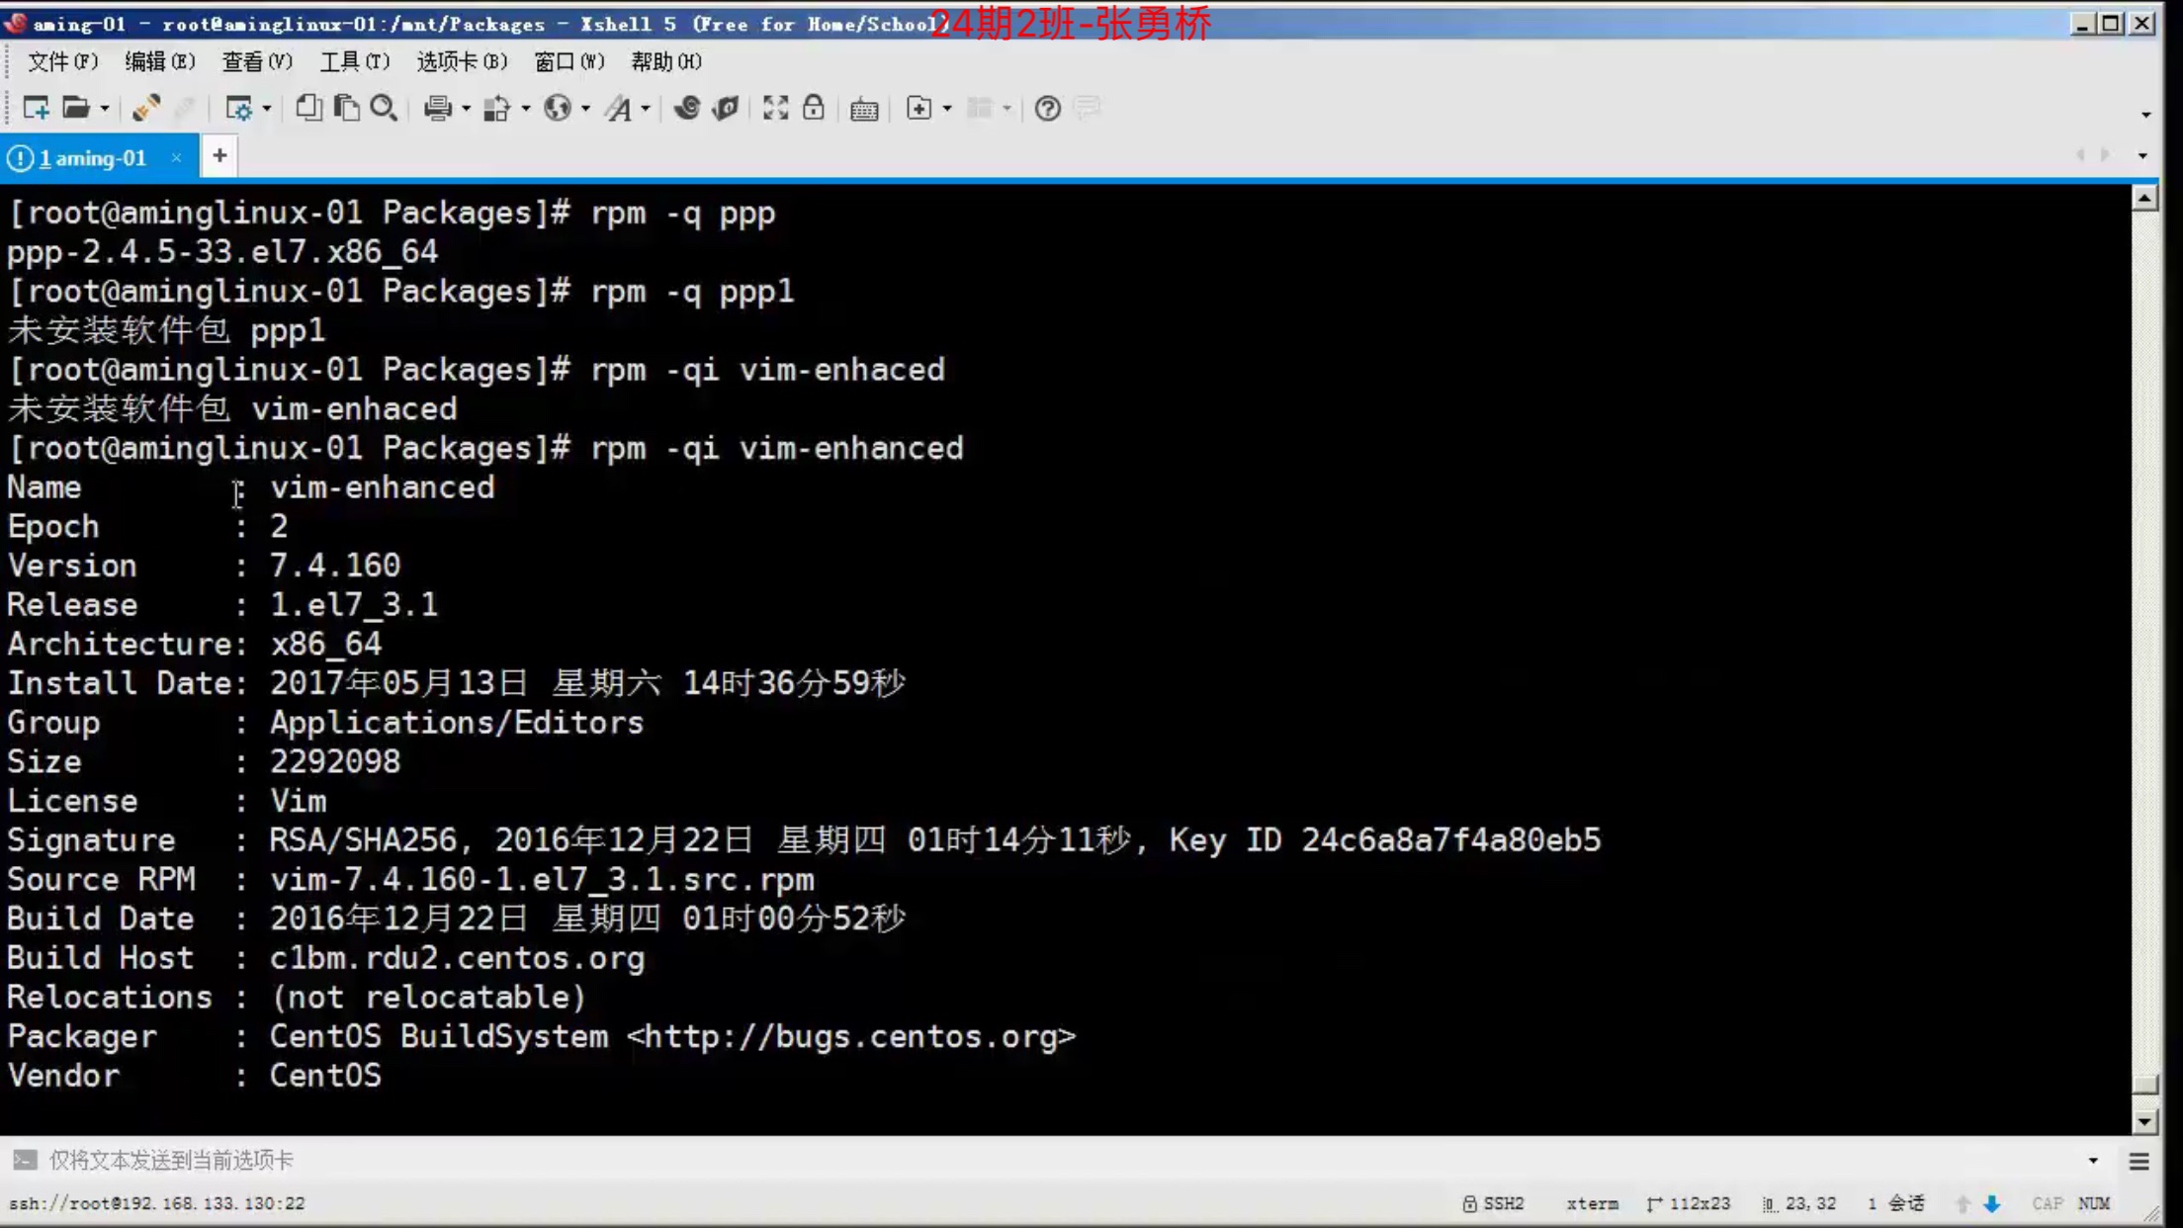
Task: Click the search/find toolbar icon
Action: click(x=384, y=108)
